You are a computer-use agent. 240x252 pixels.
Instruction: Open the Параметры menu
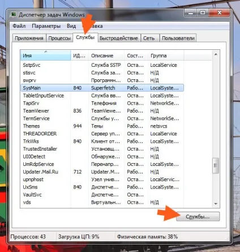coord(46,26)
